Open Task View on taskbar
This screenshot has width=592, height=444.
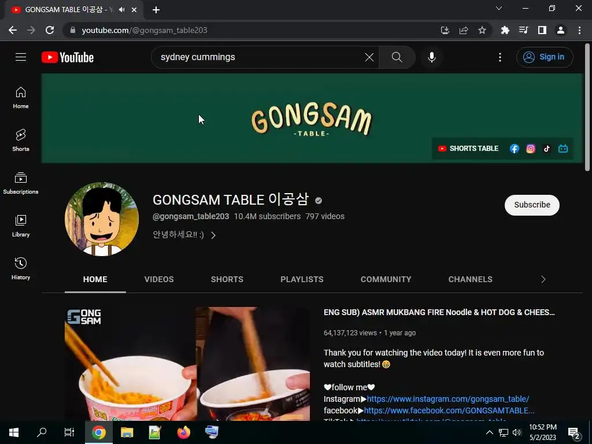[x=69, y=432]
